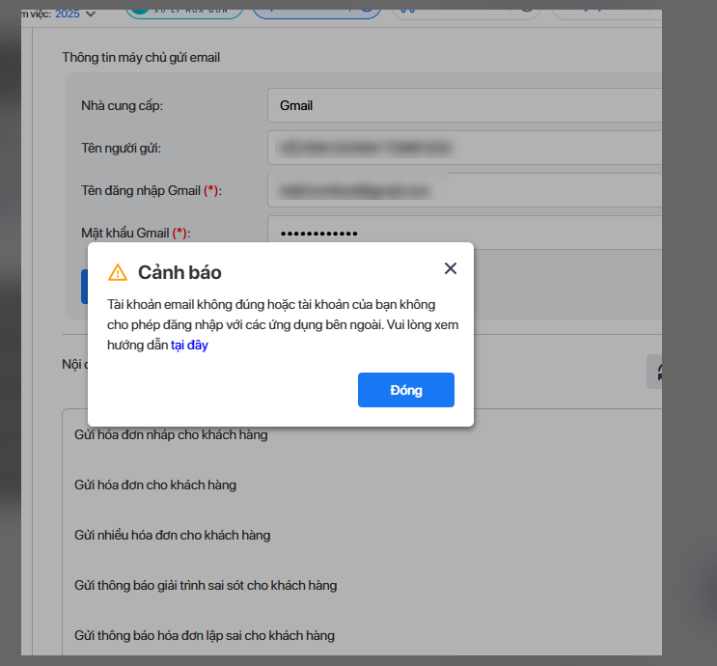Click the blue button edge left of dialog
Viewport: 717px width, 666px height.
coord(84,287)
